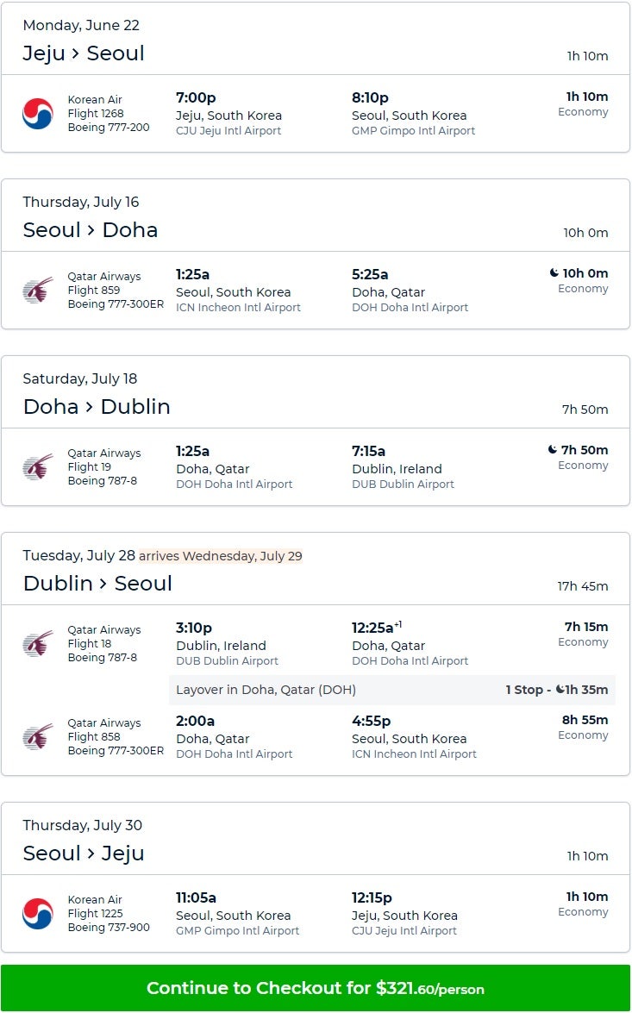Click moon icon in Doha layover bar

pyautogui.click(x=560, y=690)
